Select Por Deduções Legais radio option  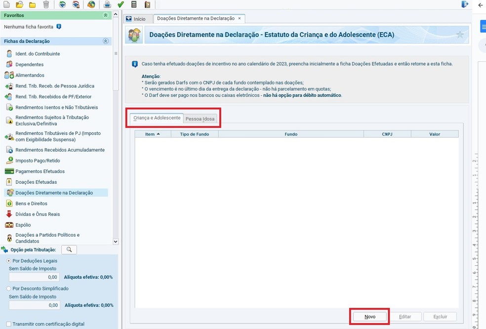(9, 261)
